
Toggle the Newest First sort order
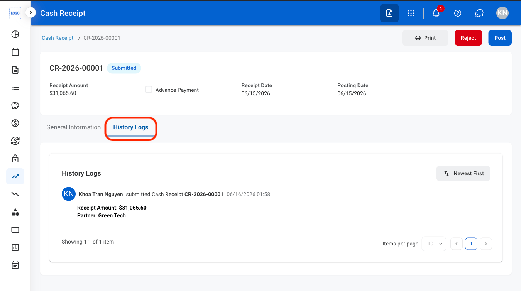point(463,173)
